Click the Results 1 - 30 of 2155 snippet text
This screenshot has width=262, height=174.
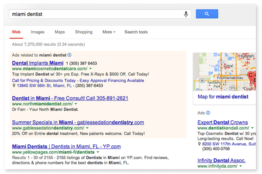90,160
